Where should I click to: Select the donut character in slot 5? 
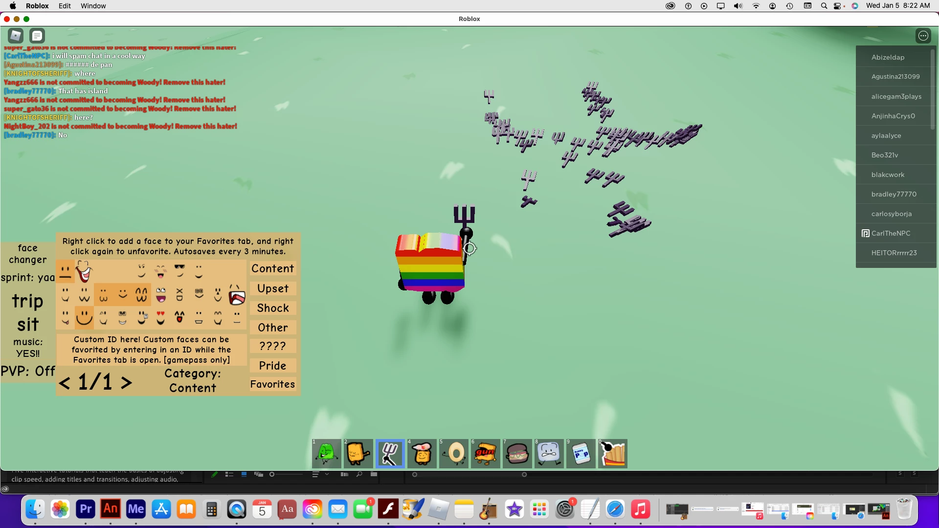pyautogui.click(x=454, y=454)
